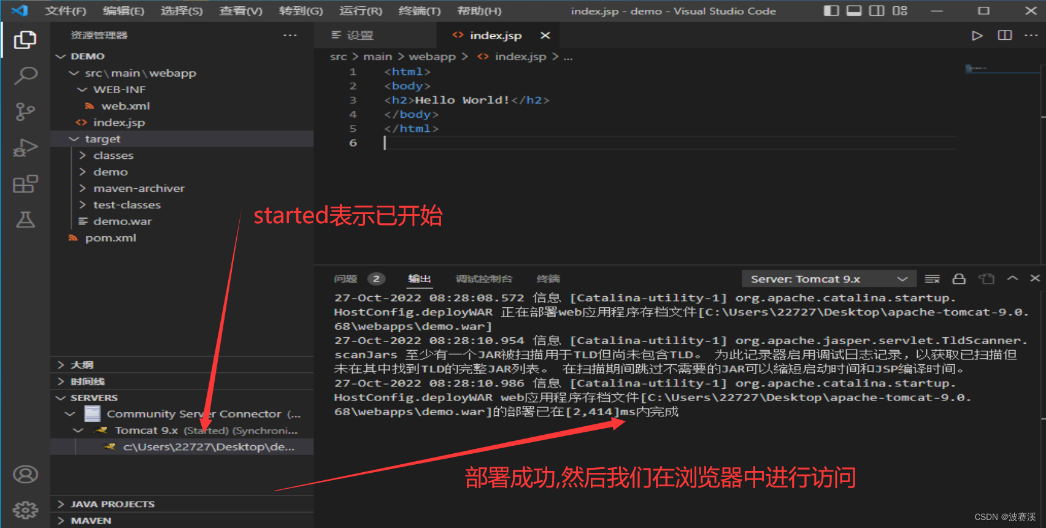Screen dimensions: 1046x528
Task: Open the 查看(V) menu
Action: (x=240, y=11)
